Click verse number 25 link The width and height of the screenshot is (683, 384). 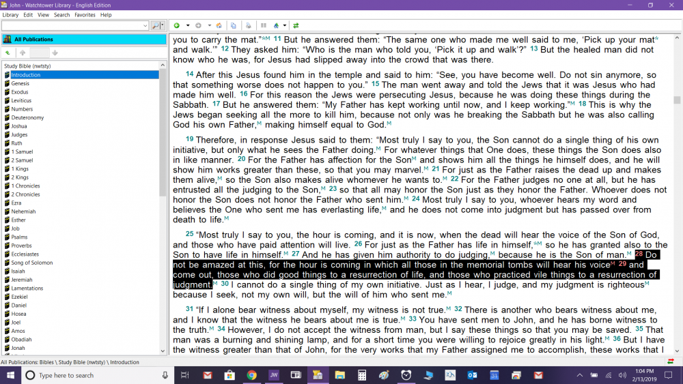[x=189, y=234]
